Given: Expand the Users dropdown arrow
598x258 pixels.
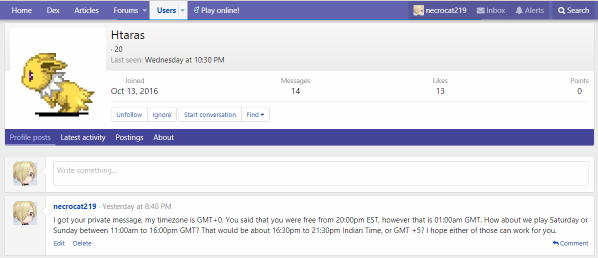Looking at the screenshot, I should click(182, 10).
